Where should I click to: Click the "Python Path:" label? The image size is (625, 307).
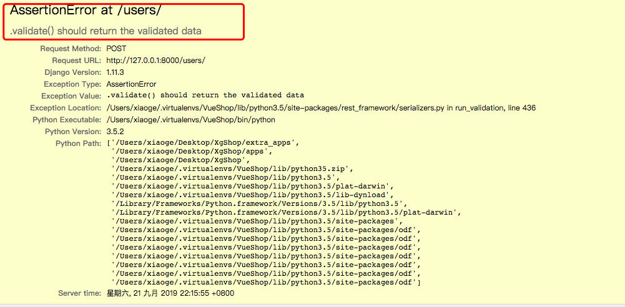pos(79,144)
